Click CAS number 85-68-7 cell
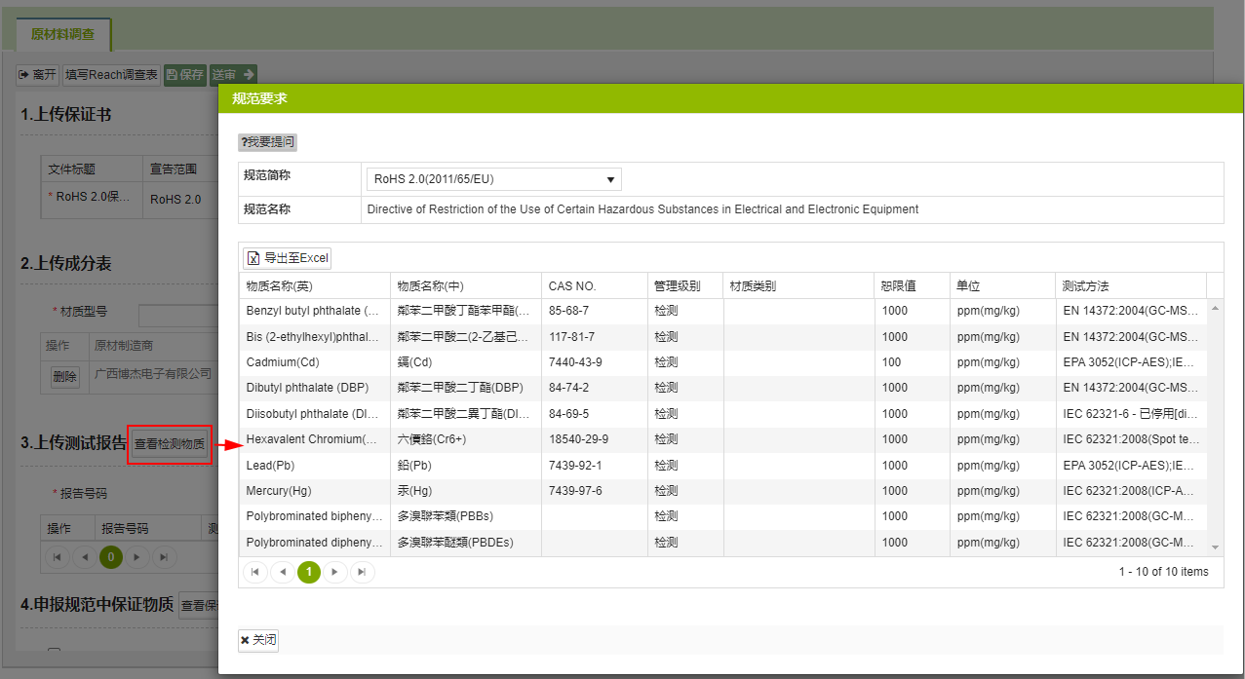This screenshot has width=1245, height=679. tap(594, 311)
